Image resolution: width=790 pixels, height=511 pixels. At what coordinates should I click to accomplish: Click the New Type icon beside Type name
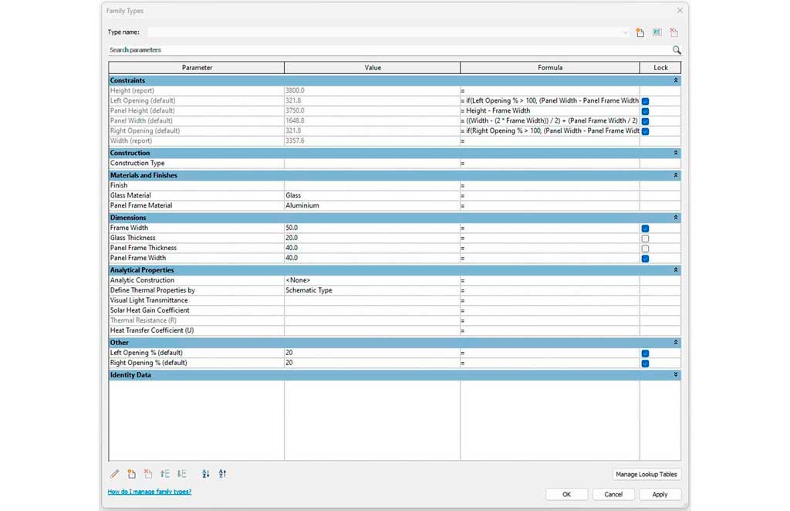click(x=640, y=32)
